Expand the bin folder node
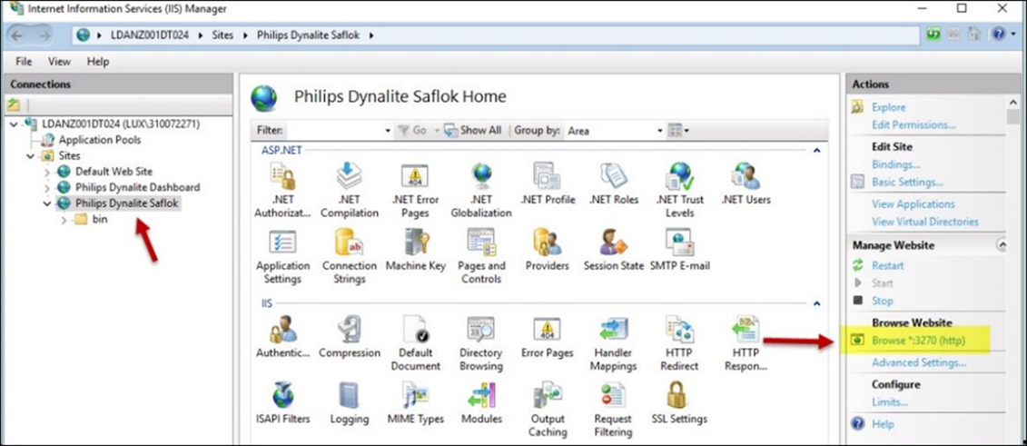This screenshot has height=446, width=1027. (x=64, y=220)
